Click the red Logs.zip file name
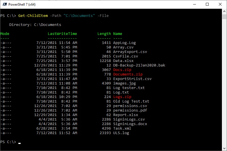Screen dimensions: 227x151 (x=122, y=97)
